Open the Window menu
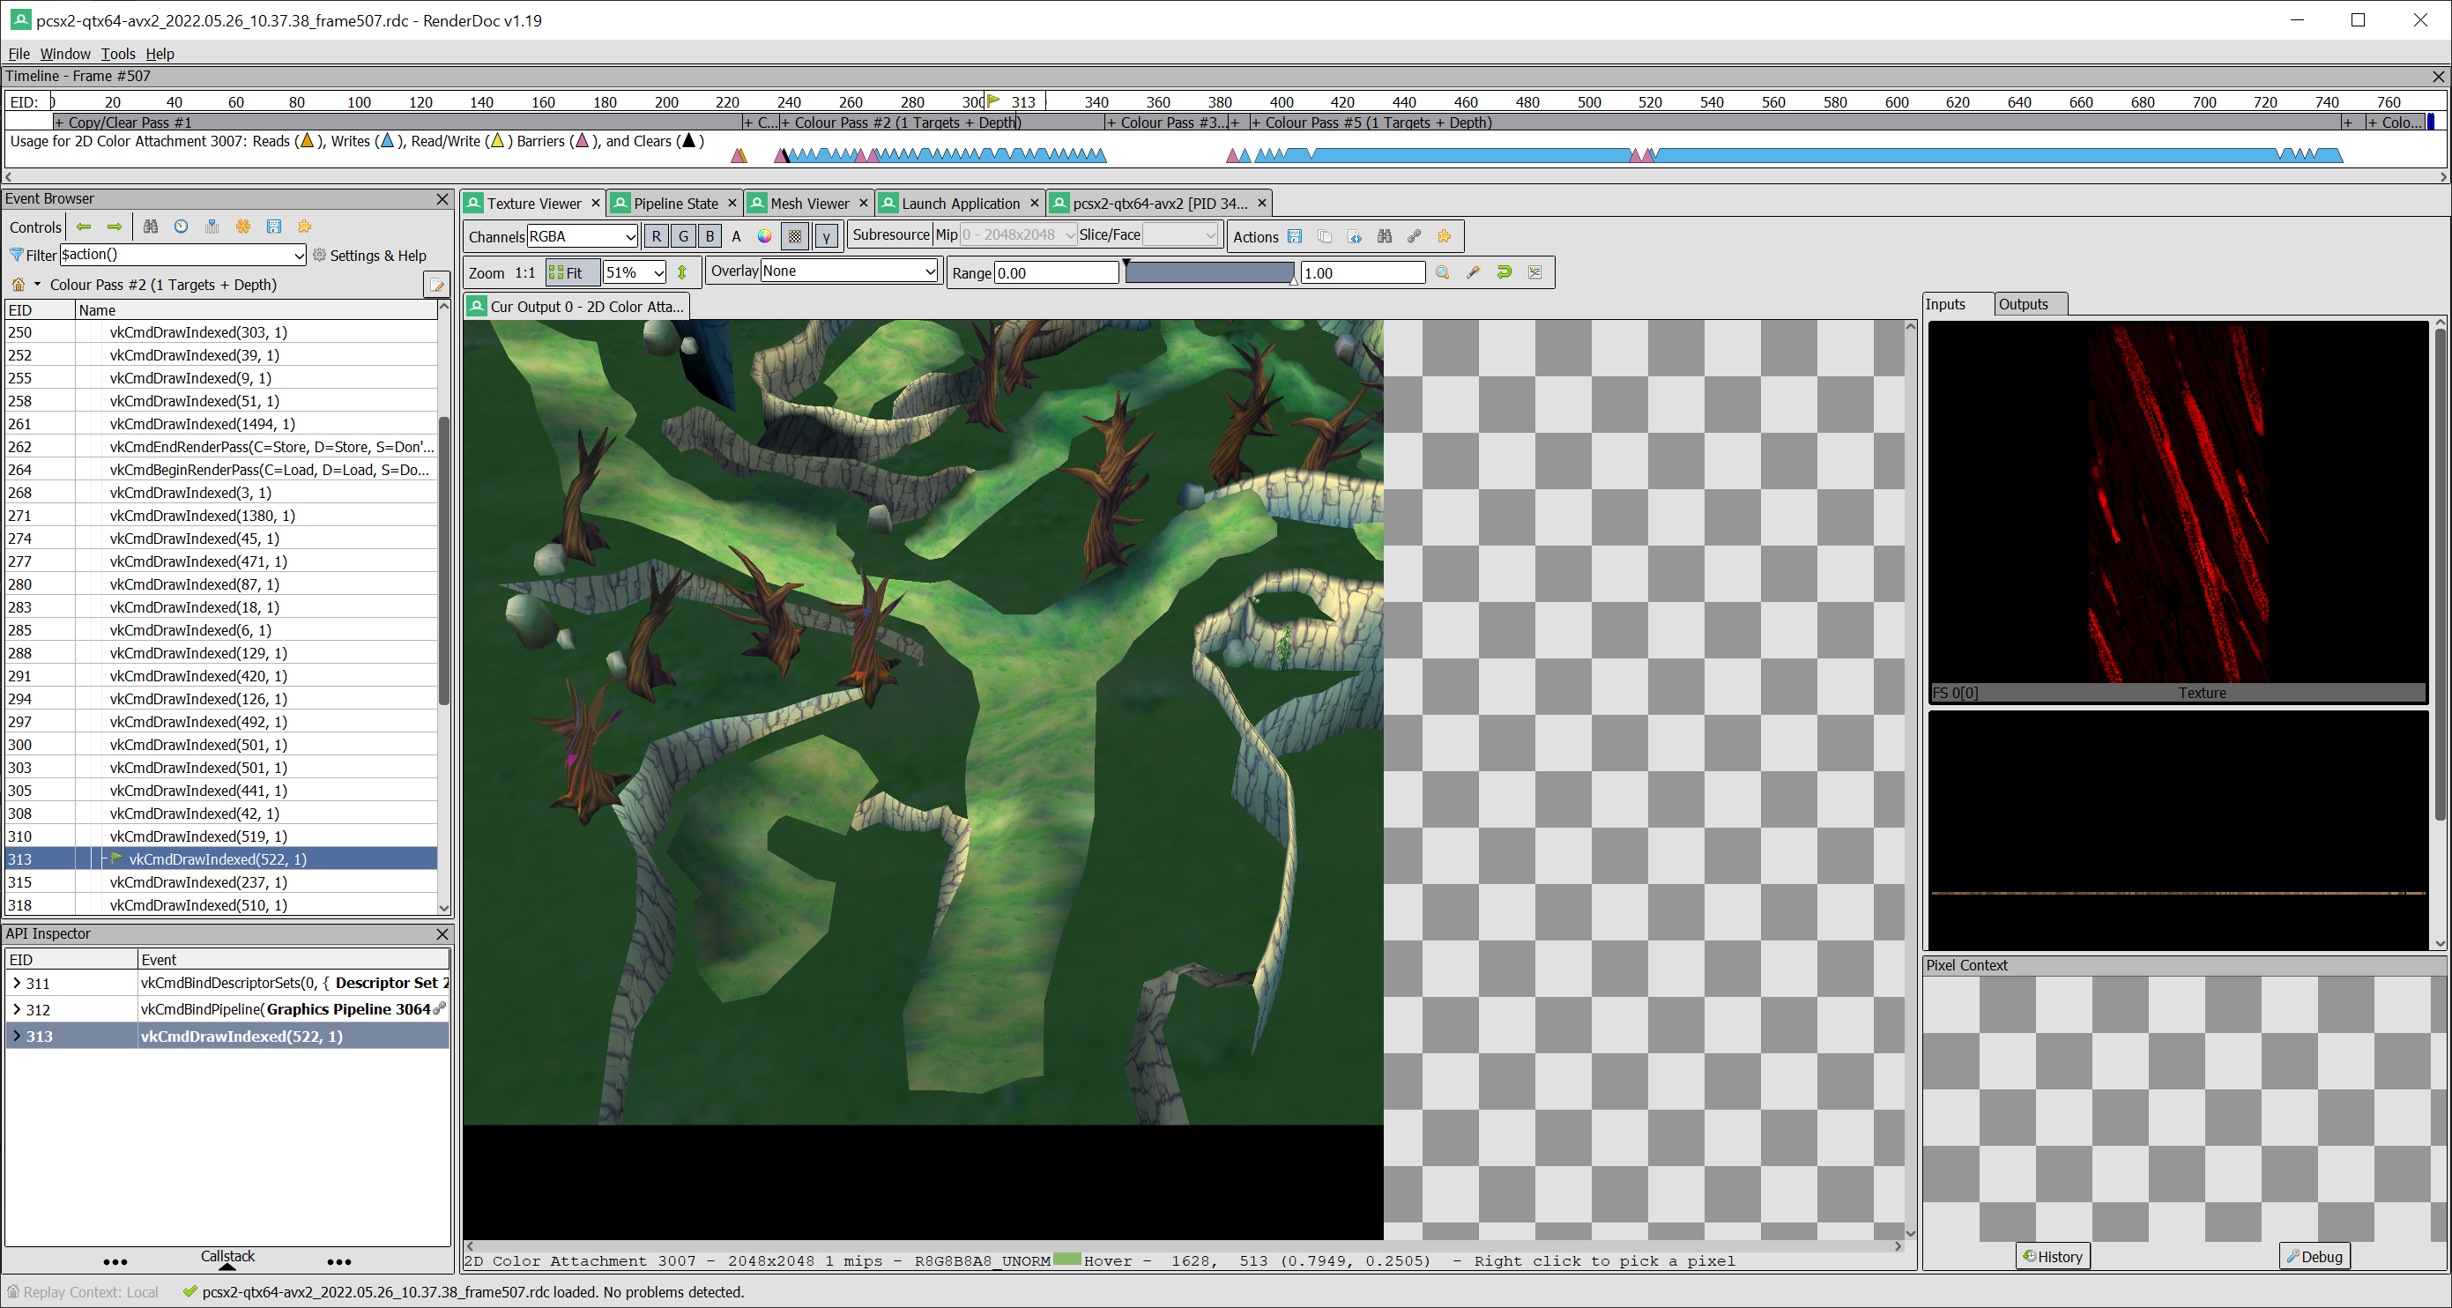 coord(64,53)
